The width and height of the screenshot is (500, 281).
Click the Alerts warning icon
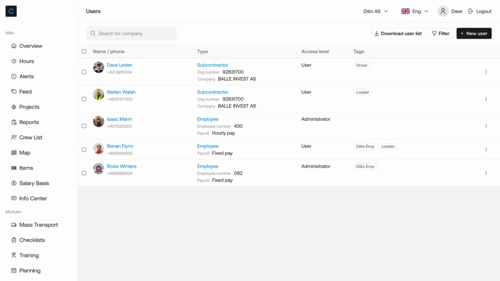click(x=14, y=77)
